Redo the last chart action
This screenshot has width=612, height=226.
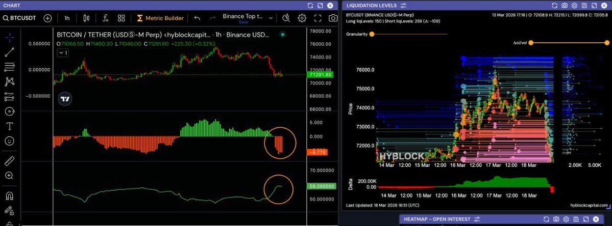point(212,18)
